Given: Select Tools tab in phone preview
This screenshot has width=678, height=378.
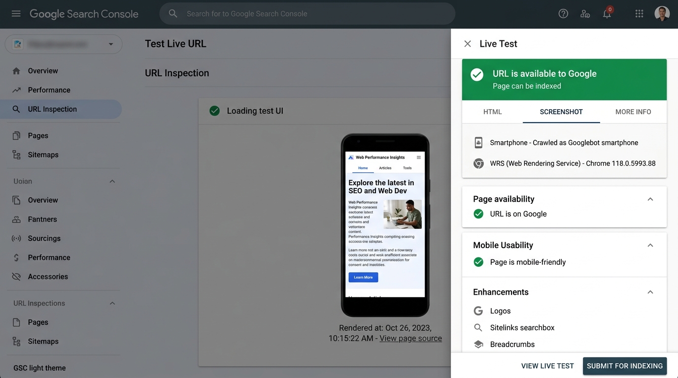Looking at the screenshot, I should pos(407,168).
